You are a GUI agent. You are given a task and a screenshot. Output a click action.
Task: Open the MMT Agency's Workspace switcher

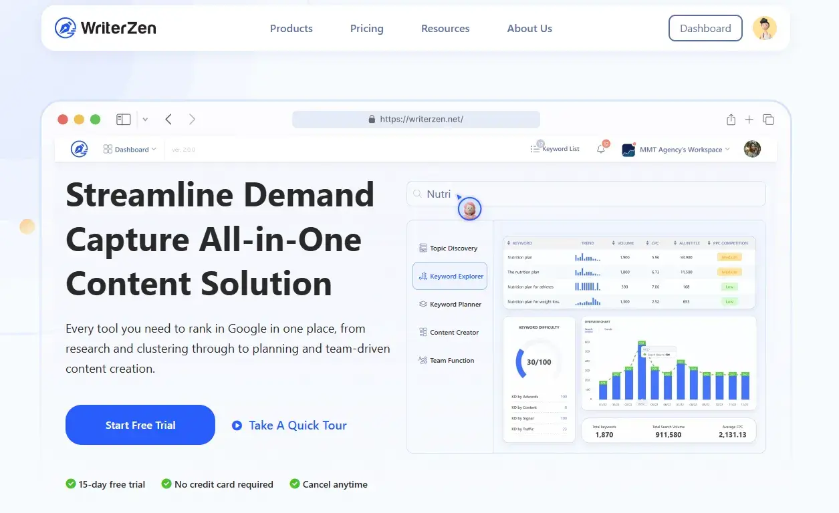[675, 148]
